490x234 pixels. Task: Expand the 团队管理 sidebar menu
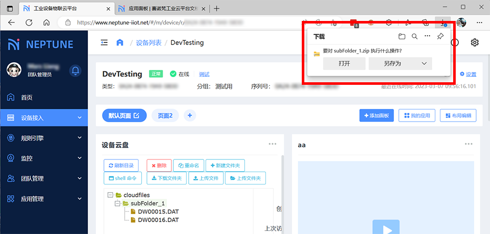79,179
